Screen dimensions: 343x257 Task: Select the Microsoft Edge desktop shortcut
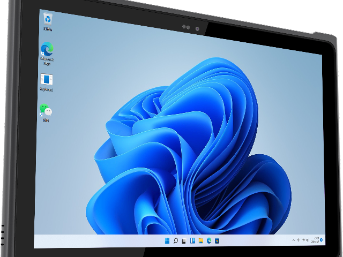[x=47, y=49]
